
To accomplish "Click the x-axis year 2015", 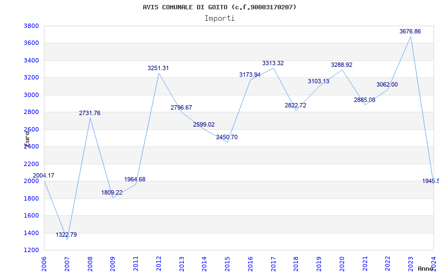I will [227, 264].
